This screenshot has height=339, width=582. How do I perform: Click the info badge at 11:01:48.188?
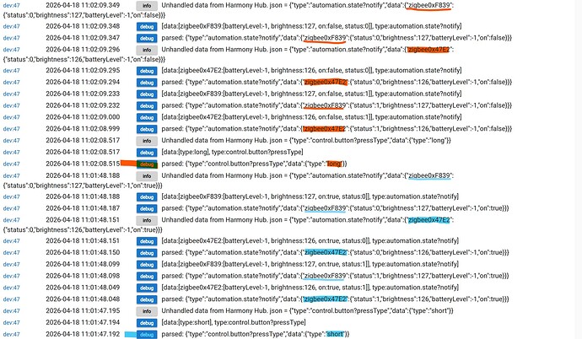147,176
